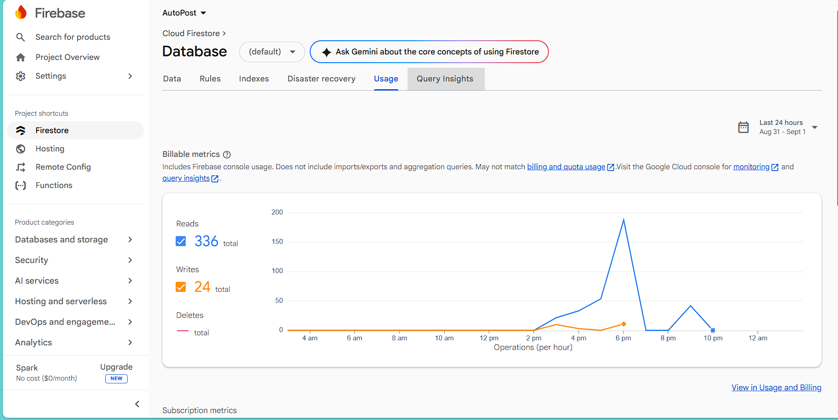
Task: Collapse the sidebar with left chevron
Action: pyautogui.click(x=137, y=404)
